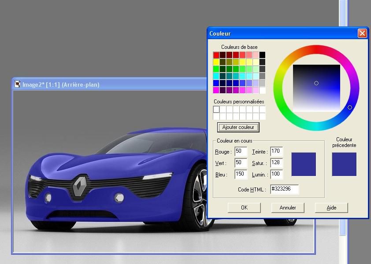Pick the palest yellow swatch
The width and height of the screenshot is (371, 264).
(256, 62)
